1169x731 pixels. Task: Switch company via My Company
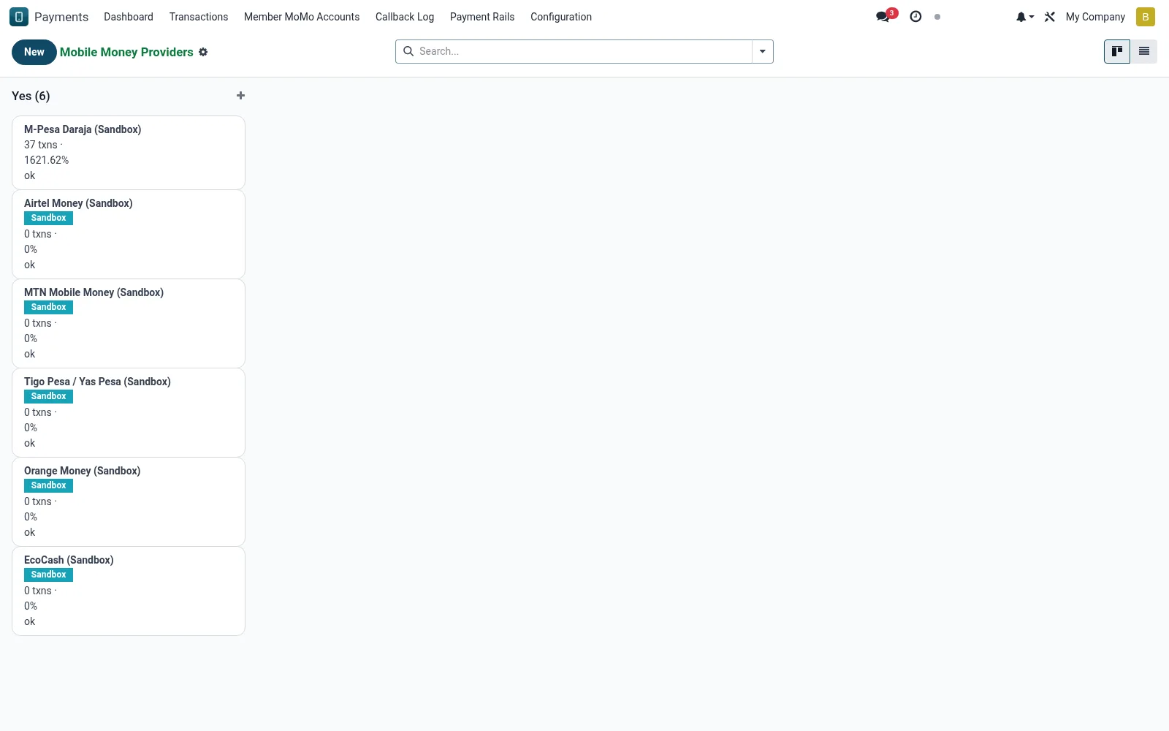coord(1095,17)
